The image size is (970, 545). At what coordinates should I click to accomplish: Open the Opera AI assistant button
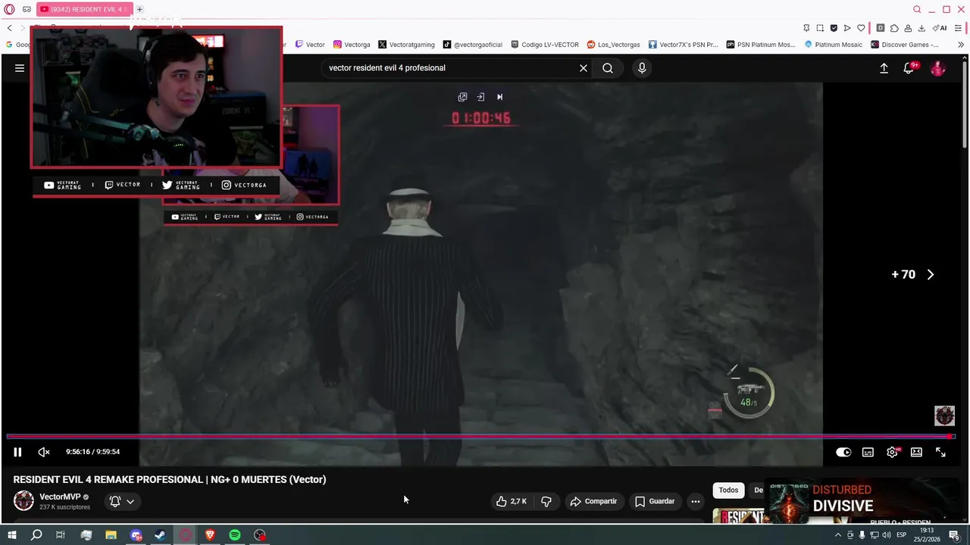point(940,28)
